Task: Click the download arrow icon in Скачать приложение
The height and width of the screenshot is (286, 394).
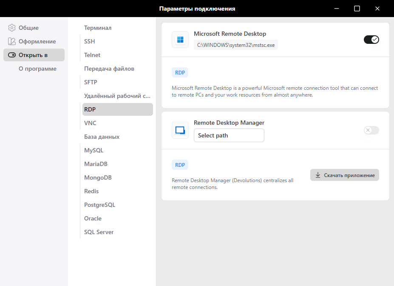Action: (318, 175)
